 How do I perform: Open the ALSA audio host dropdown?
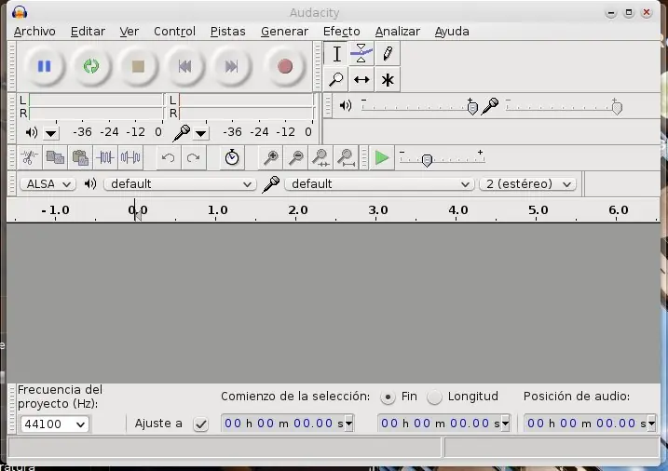48,184
